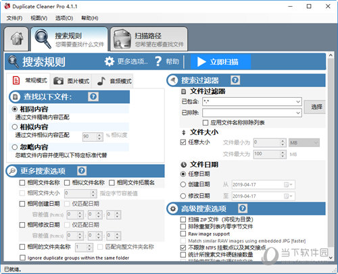Switch to the 图片模式 tab
338x274 pixels.
72,81
